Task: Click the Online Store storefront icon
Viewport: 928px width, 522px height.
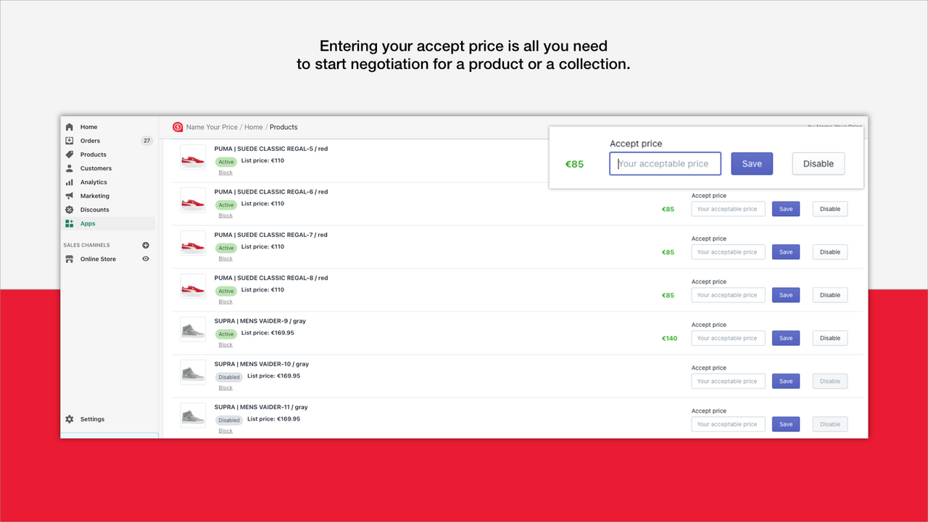Action: tap(69, 259)
